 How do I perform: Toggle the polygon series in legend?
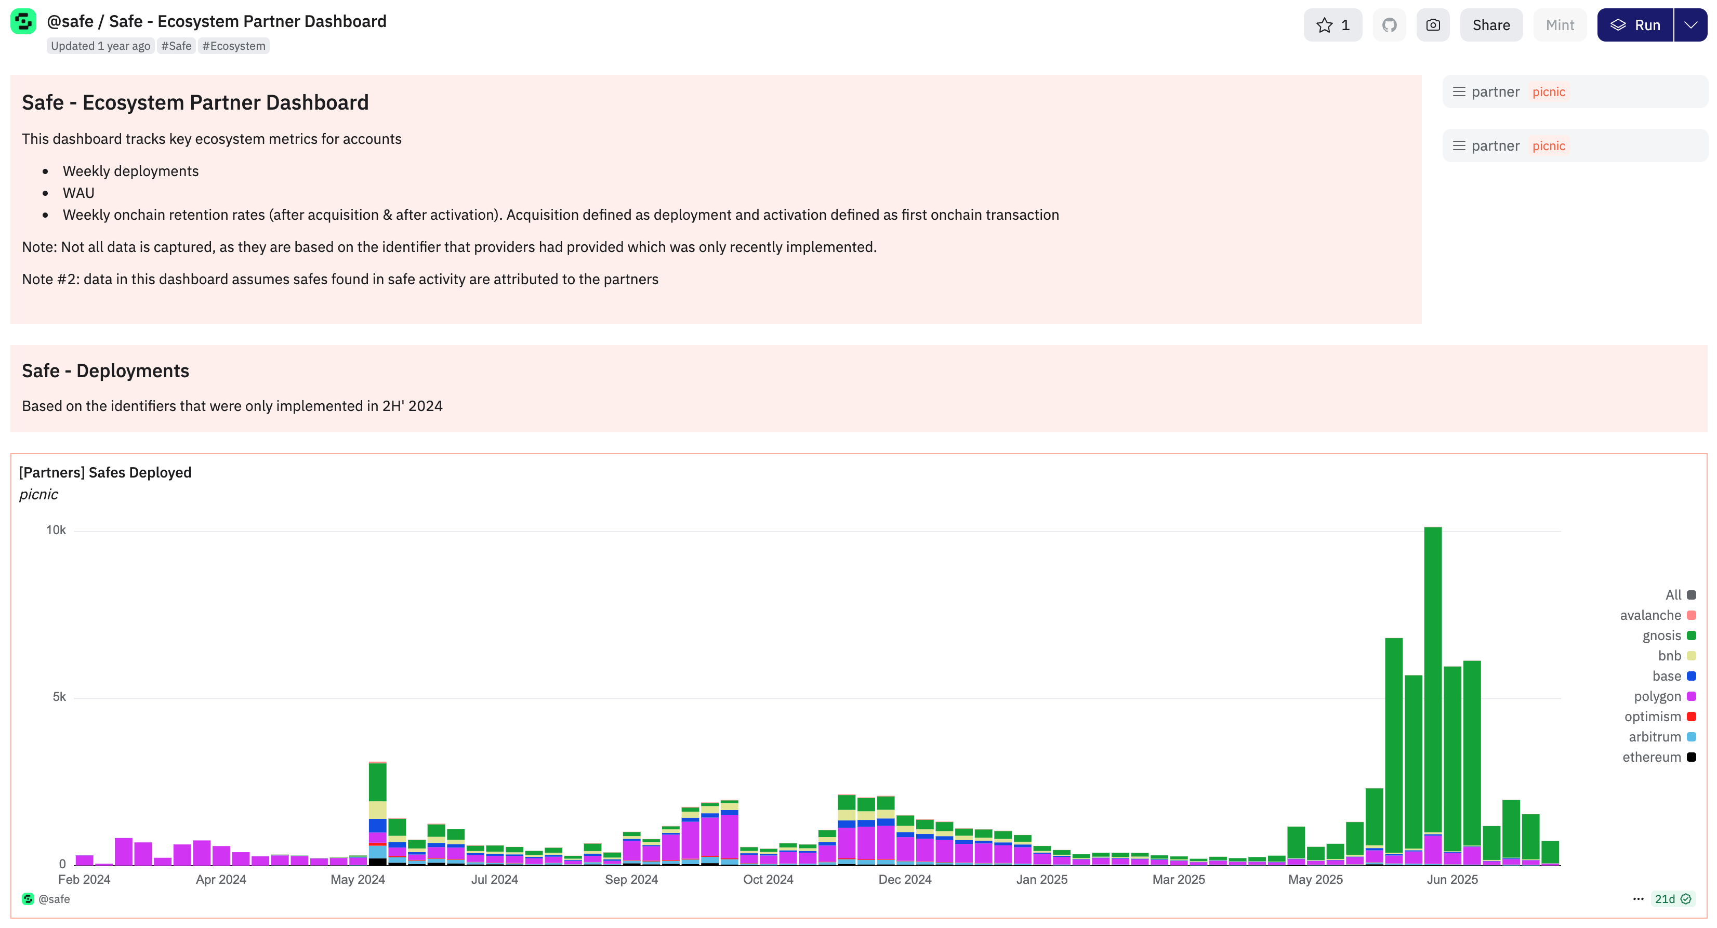(1665, 697)
